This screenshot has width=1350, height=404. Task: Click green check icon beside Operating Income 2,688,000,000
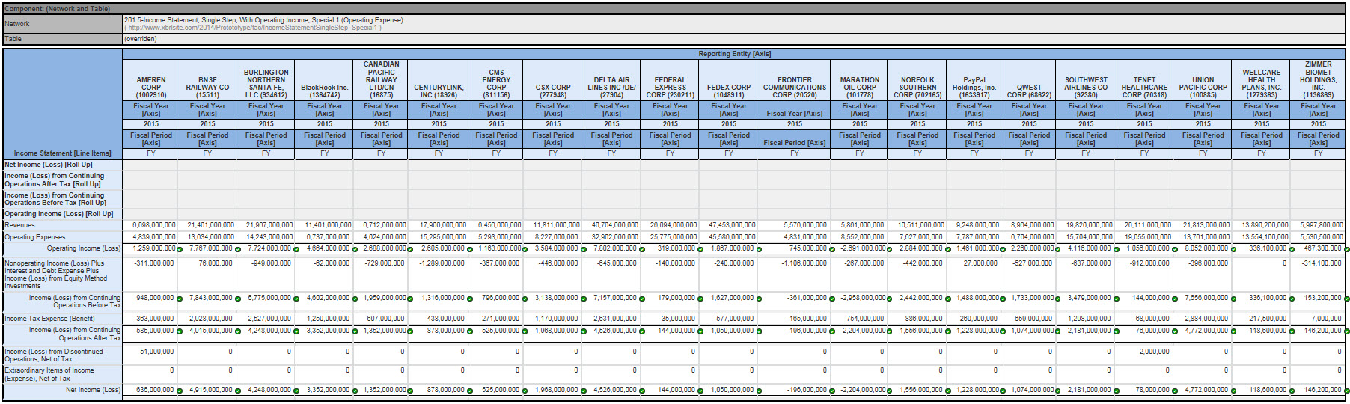click(x=410, y=249)
